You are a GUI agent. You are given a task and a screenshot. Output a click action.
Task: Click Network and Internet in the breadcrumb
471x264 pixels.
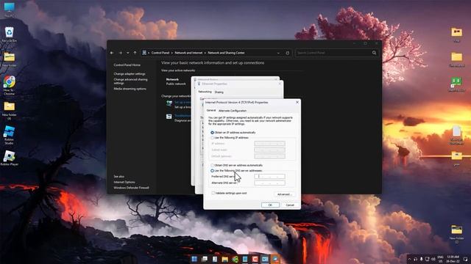188,53
